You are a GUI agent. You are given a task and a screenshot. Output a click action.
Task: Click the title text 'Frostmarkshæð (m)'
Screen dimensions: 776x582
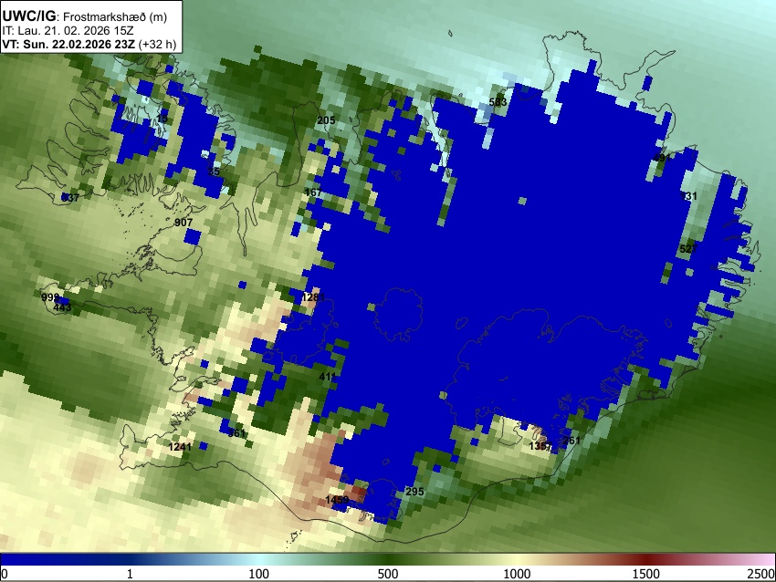tap(115, 16)
